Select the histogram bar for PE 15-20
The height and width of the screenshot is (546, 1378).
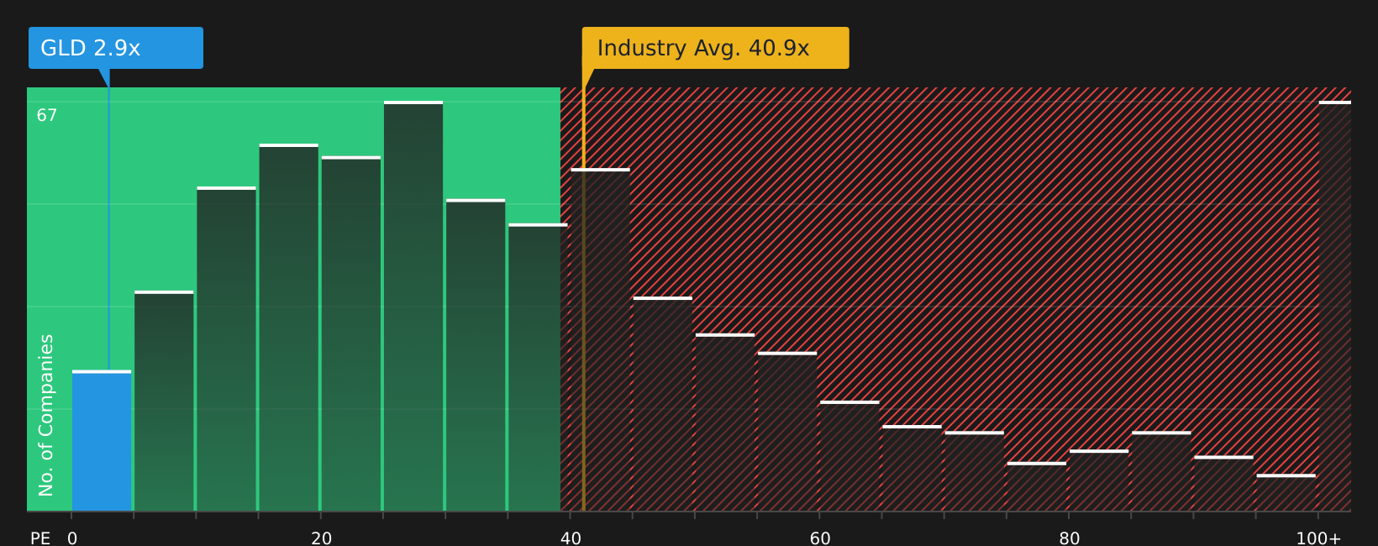[289, 328]
